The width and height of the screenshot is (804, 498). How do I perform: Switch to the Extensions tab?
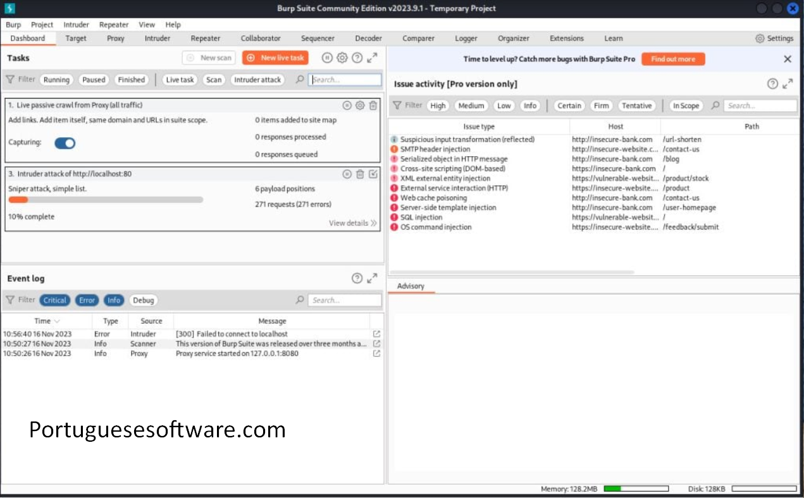point(567,39)
